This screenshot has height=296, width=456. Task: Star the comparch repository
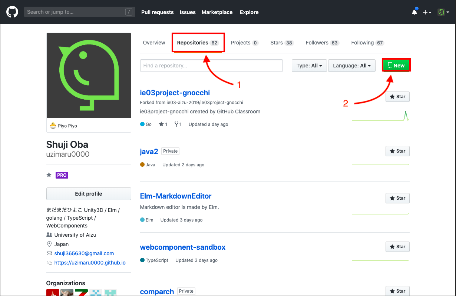397,291
